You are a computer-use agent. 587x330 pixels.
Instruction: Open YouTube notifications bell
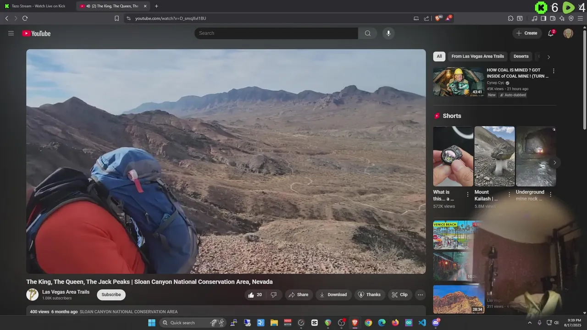click(x=551, y=33)
